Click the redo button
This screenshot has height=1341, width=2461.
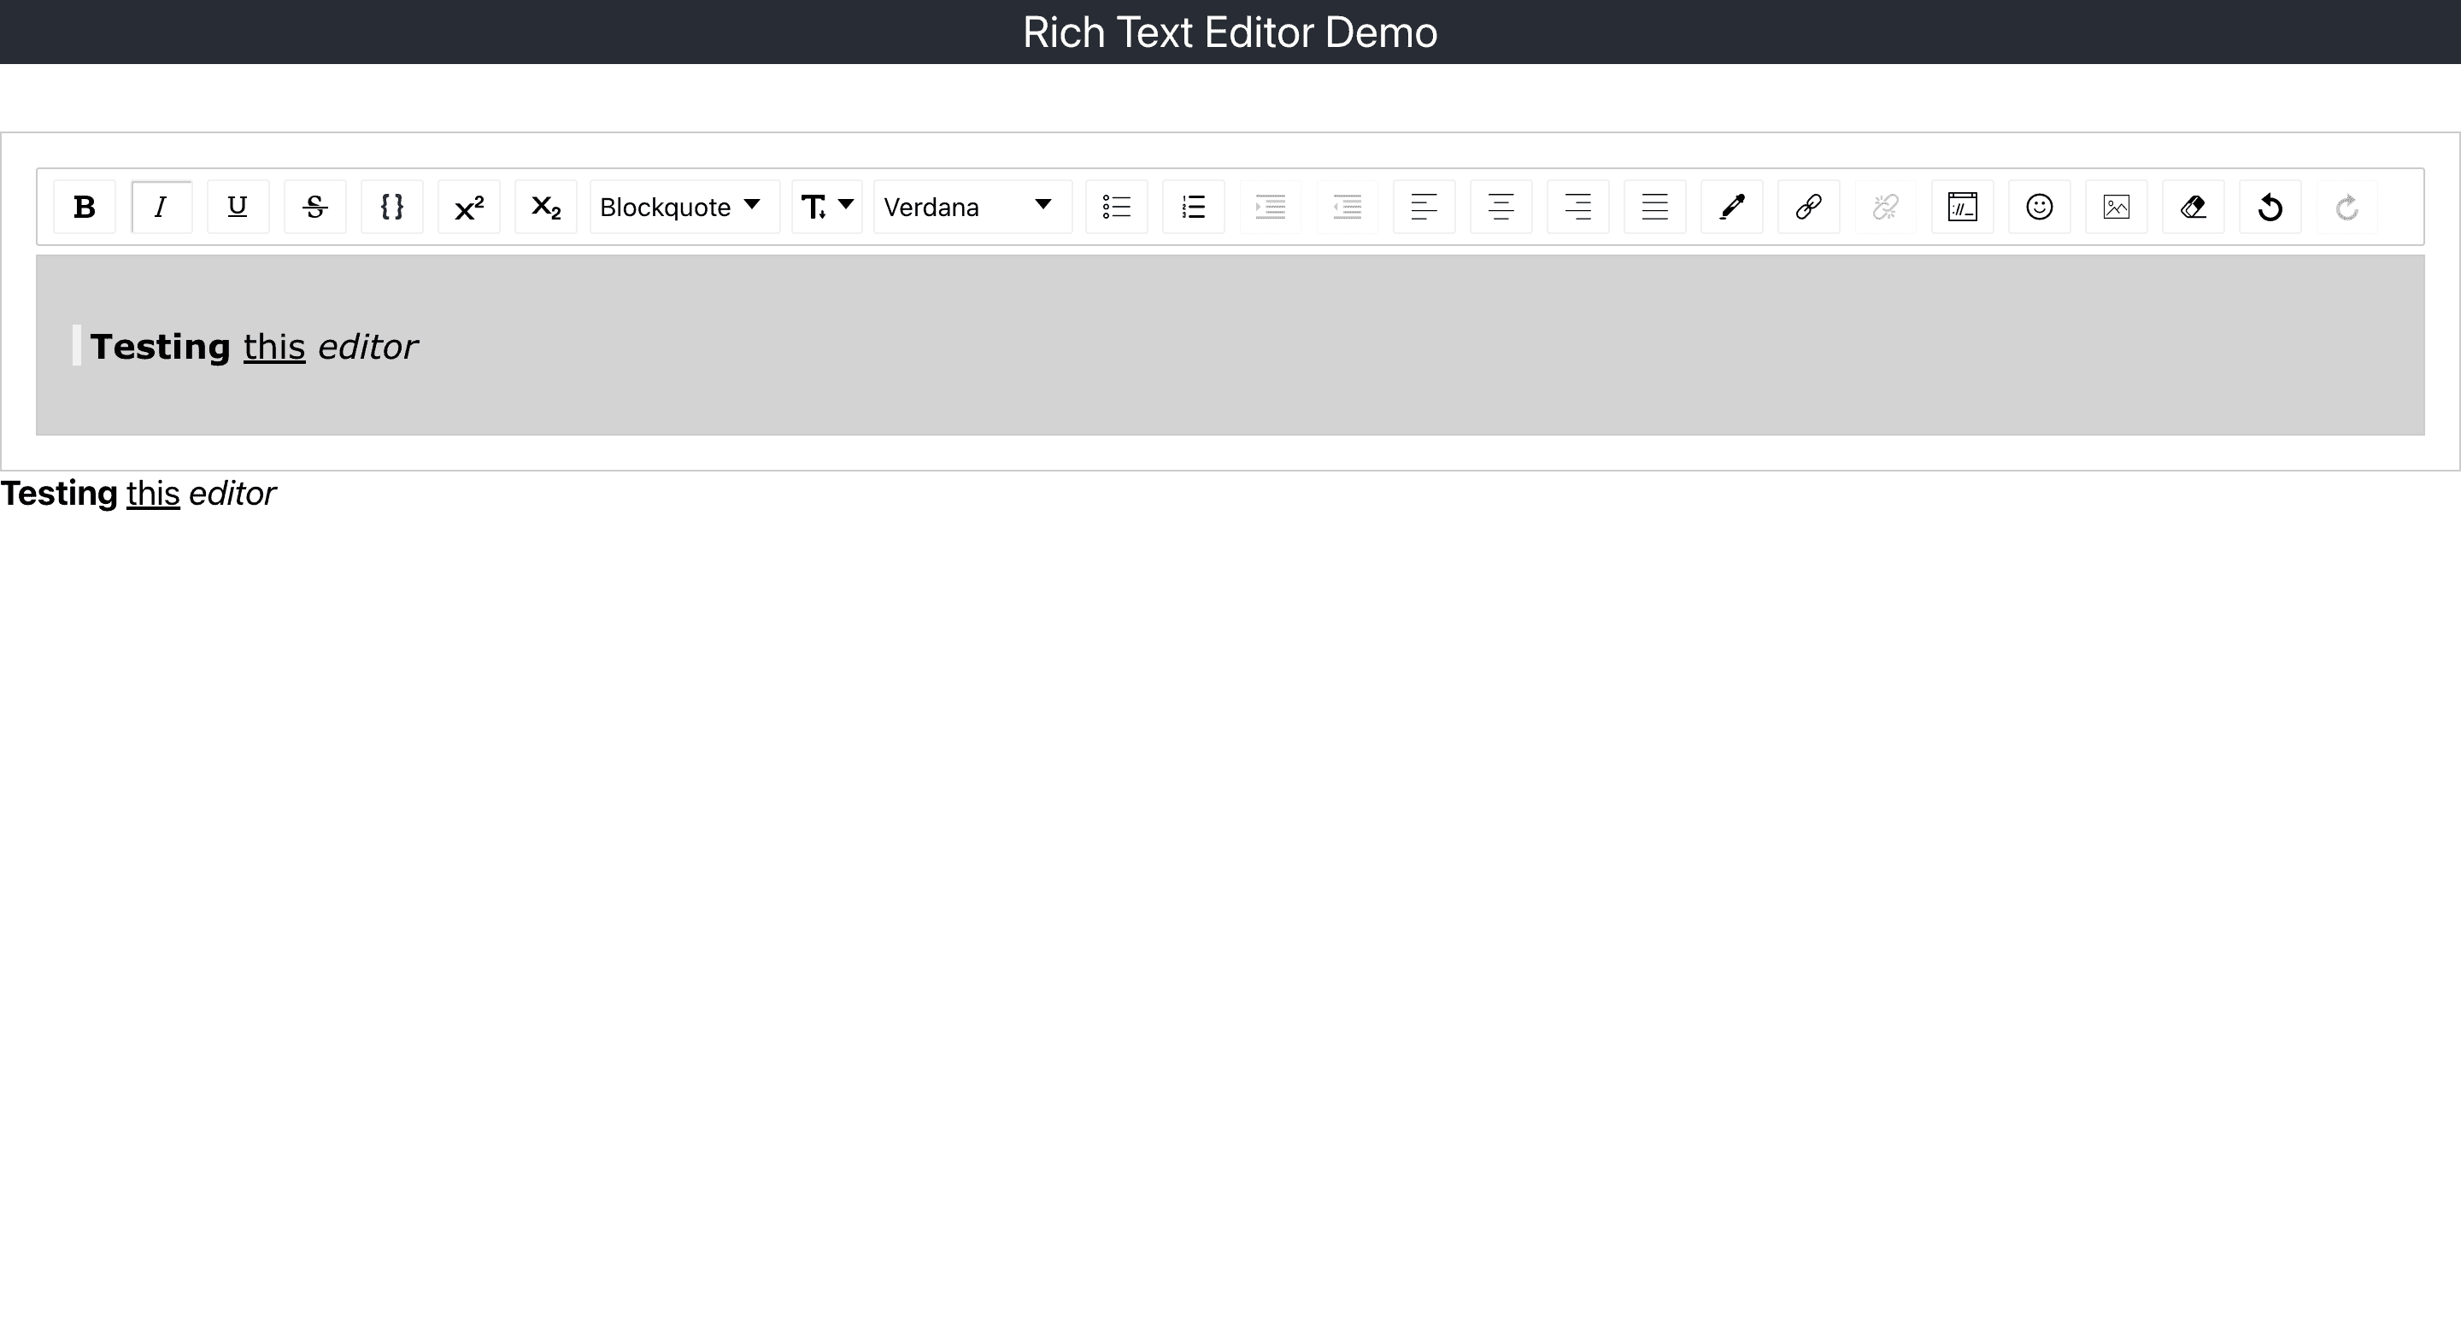[2347, 207]
